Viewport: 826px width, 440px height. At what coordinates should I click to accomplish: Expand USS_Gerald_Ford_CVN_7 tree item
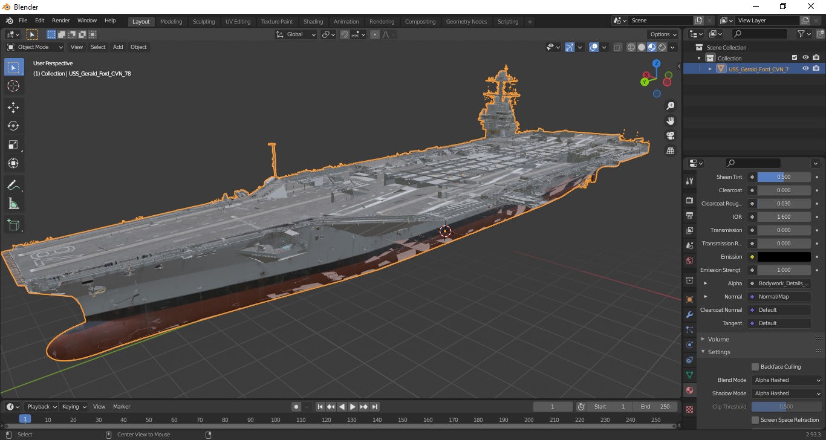tap(710, 69)
